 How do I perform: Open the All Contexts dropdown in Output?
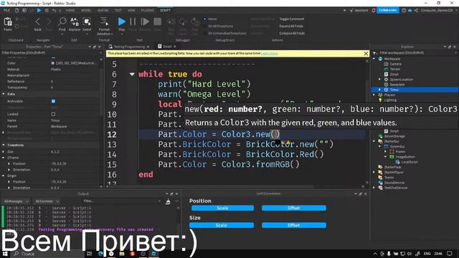click(x=47, y=201)
